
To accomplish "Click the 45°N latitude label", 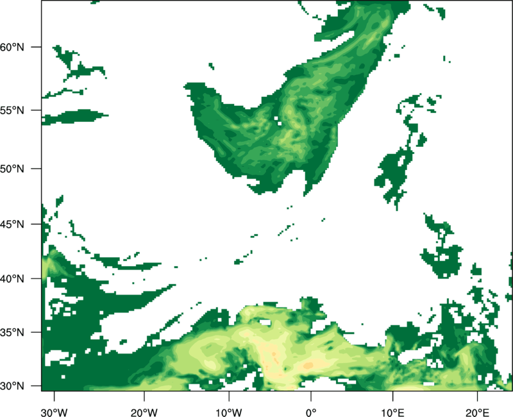I will coord(12,224).
